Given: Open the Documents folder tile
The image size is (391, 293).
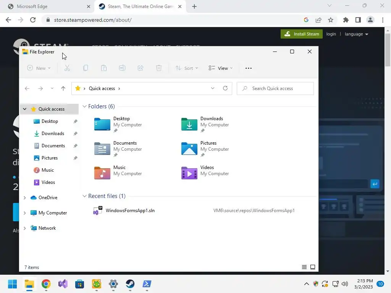Looking at the screenshot, I should pos(118,149).
